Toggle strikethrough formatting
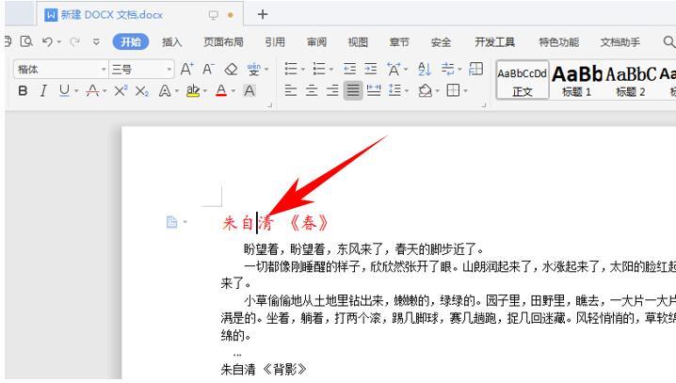Screen dimensions: 676x383 tap(92, 90)
